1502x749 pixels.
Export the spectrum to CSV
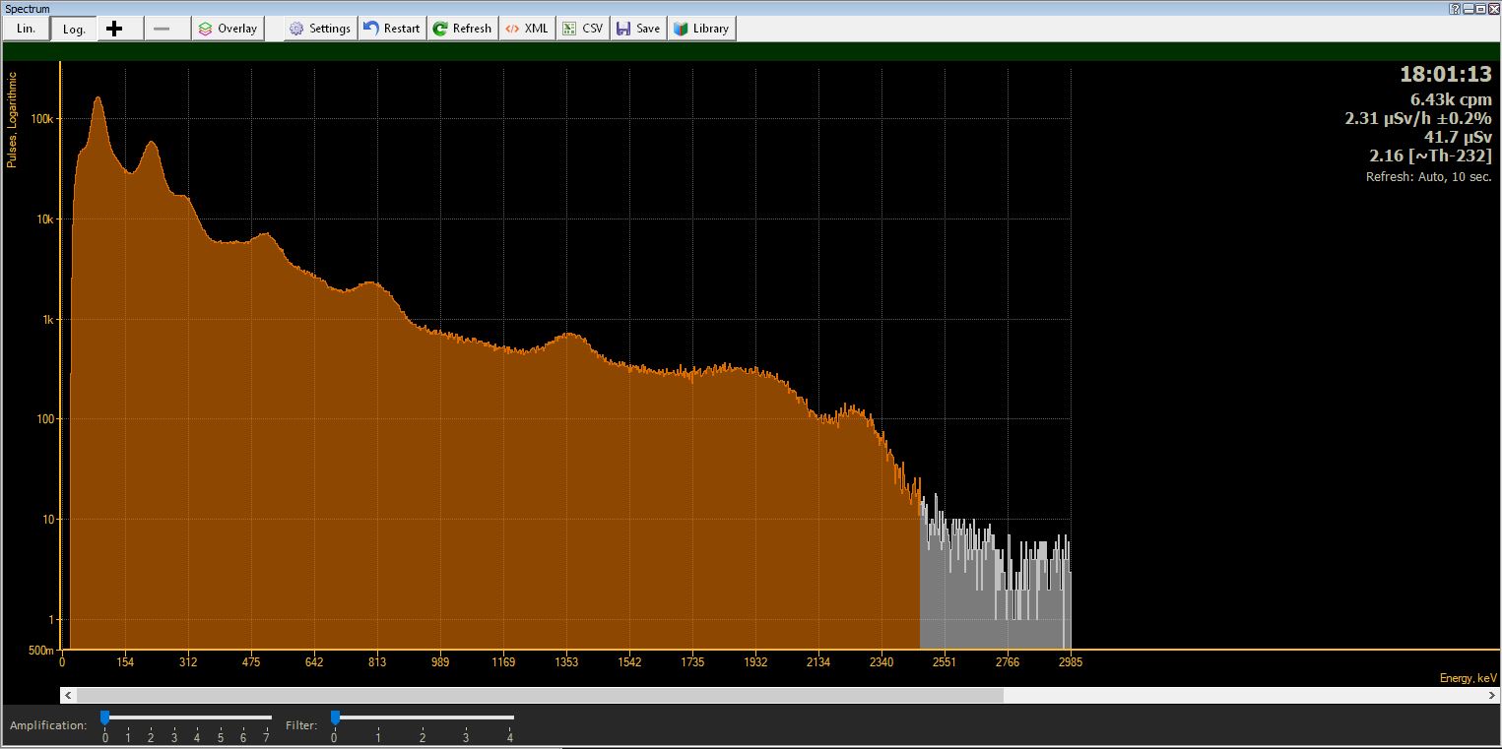(582, 29)
